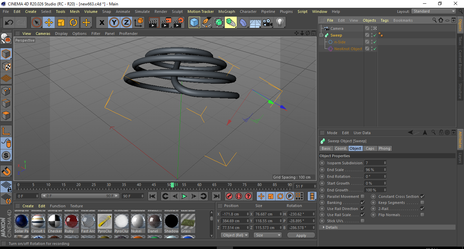Image resolution: width=464 pixels, height=249 pixels.
Task: Click Make Editable icon
Action: [x=6, y=38]
